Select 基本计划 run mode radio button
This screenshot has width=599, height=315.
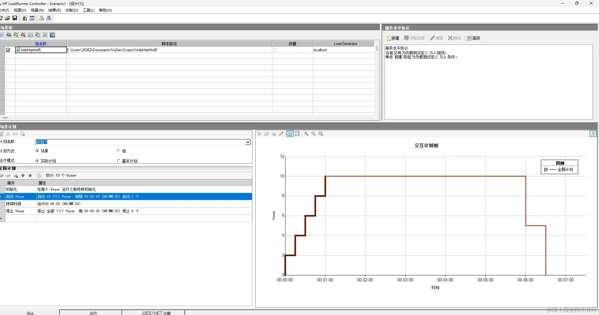(119, 161)
